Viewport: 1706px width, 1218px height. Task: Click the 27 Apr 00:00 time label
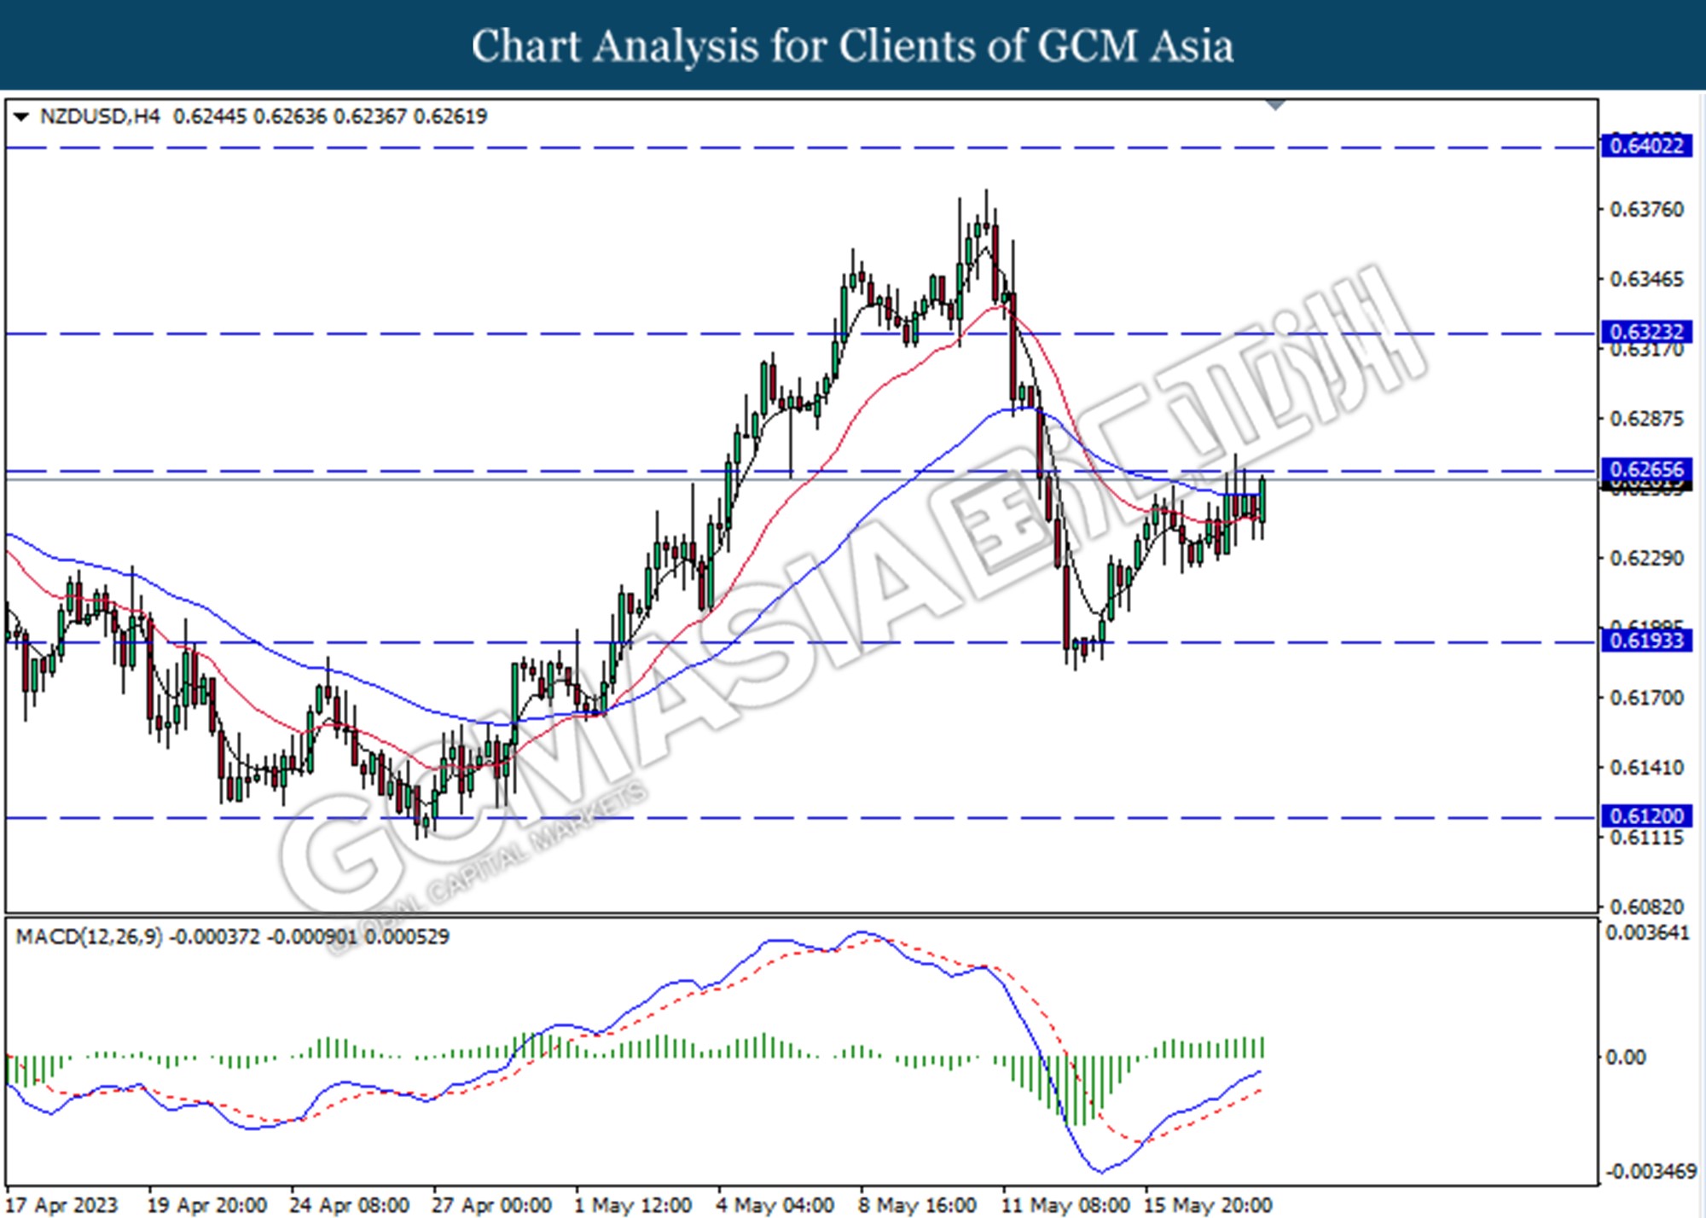point(492,1206)
